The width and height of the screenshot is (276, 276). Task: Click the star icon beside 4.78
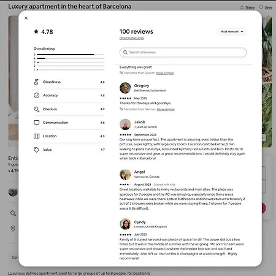point(36,31)
